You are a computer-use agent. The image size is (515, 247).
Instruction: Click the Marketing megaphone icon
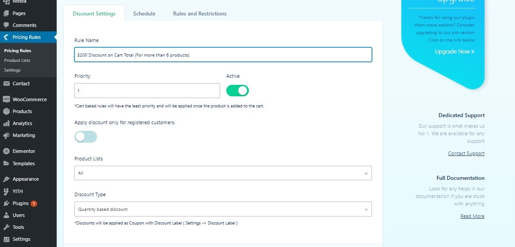pyautogui.click(x=6, y=135)
